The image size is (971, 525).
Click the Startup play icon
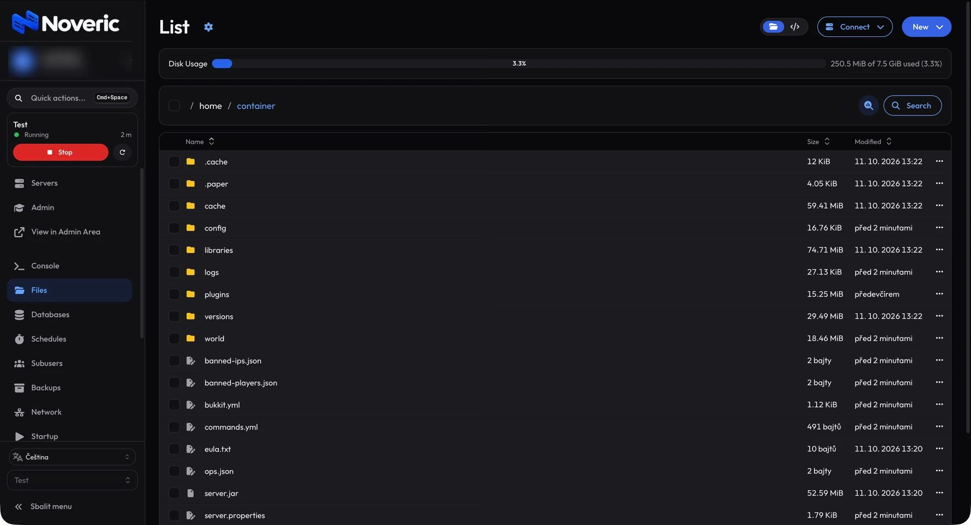pyautogui.click(x=19, y=436)
